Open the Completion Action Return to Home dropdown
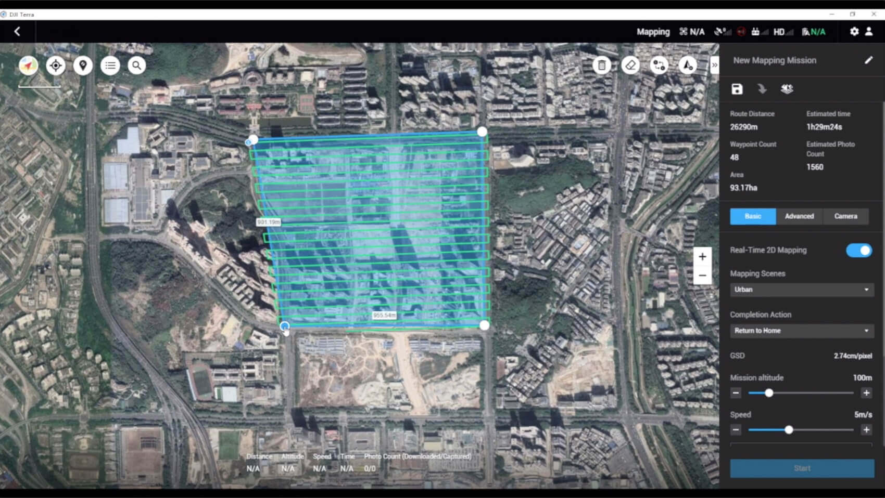885x498 pixels. click(801, 331)
